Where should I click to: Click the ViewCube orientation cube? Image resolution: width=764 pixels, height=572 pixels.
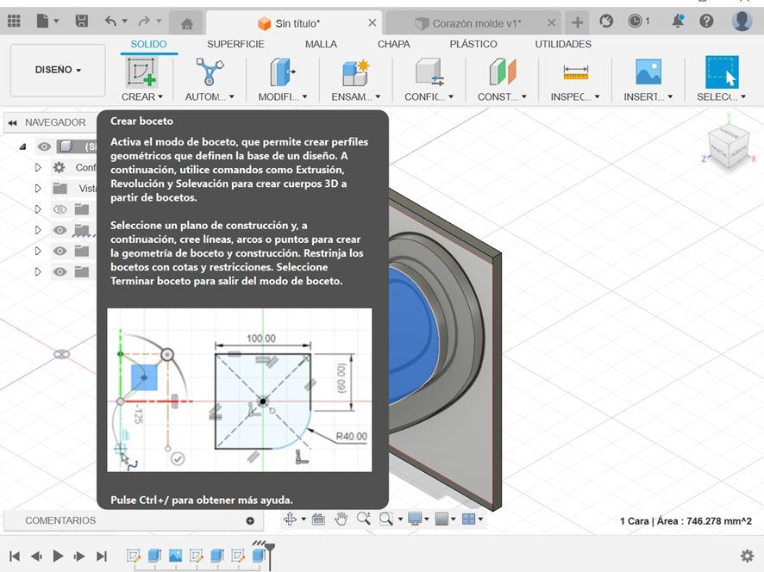point(729,145)
